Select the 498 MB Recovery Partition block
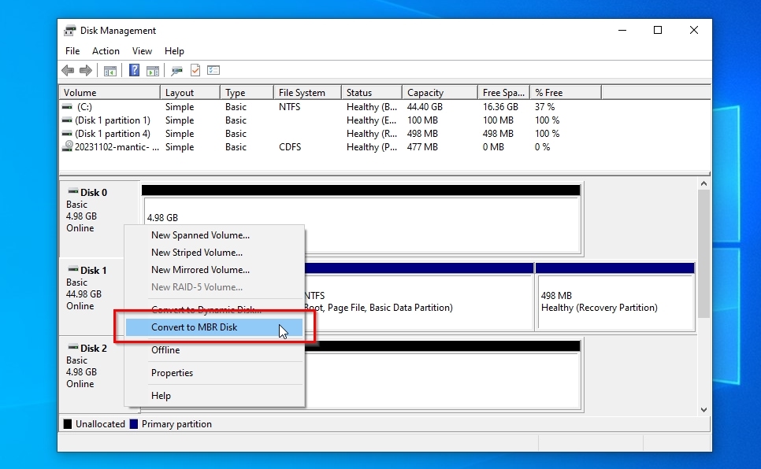 [614, 301]
